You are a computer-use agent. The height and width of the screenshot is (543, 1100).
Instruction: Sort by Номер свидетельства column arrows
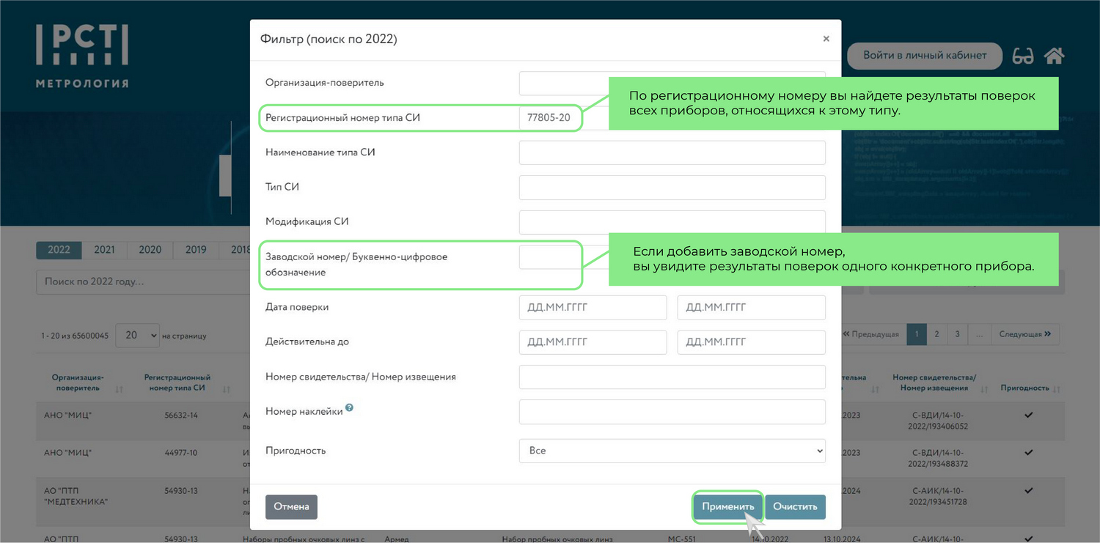(985, 388)
